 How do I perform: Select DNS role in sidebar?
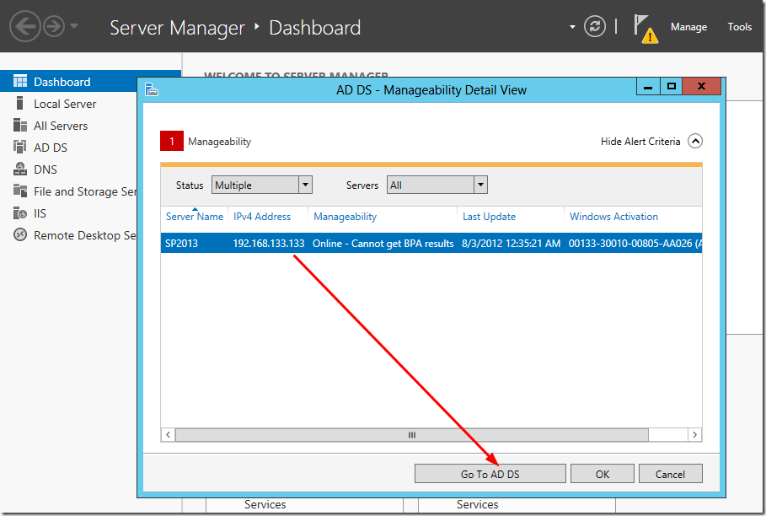[46, 169]
